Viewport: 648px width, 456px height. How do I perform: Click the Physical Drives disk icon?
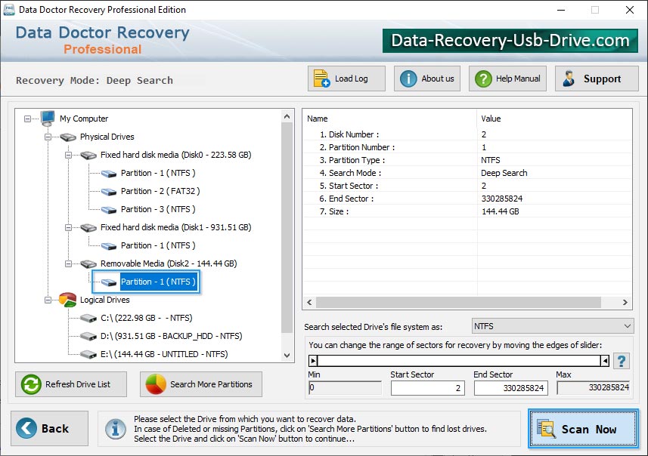coord(68,137)
